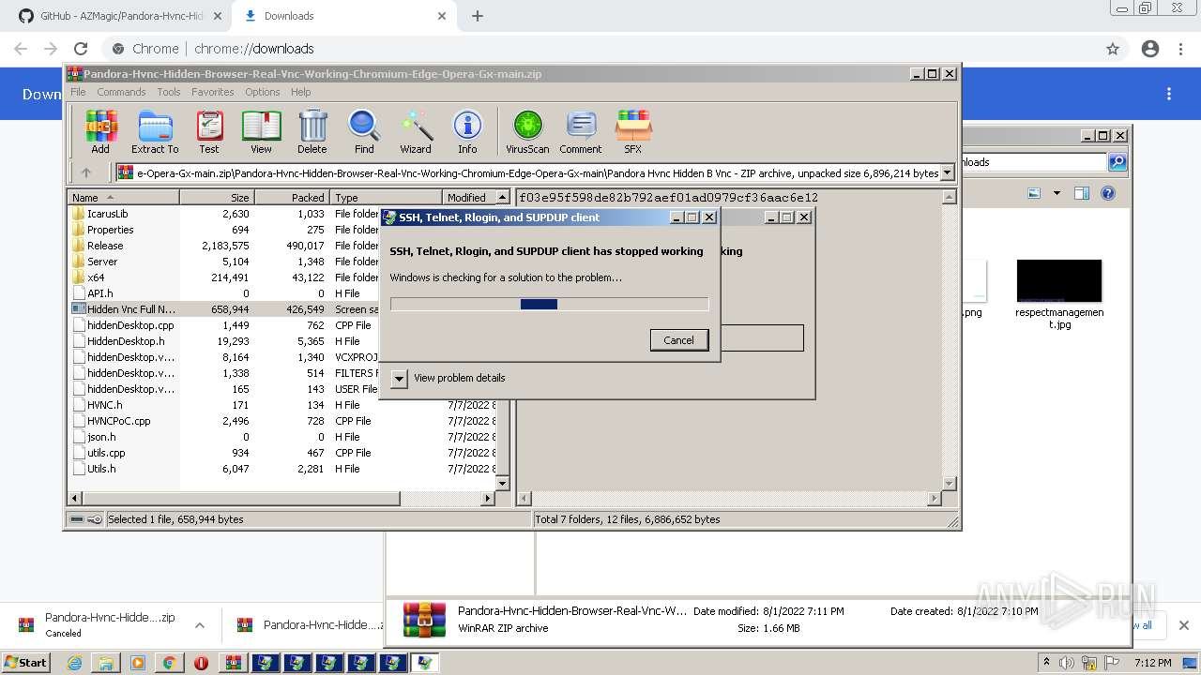Bookmark this page with star icon

[1113, 49]
